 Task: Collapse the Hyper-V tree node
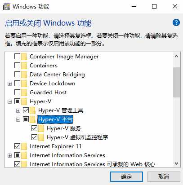click(x=9, y=101)
